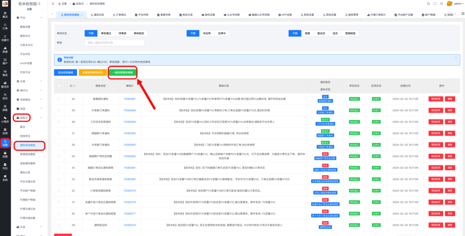Viewport: 465px width, 236px height.
Task: Open 配送员 in the dark left rail
Action: pos(5,84)
